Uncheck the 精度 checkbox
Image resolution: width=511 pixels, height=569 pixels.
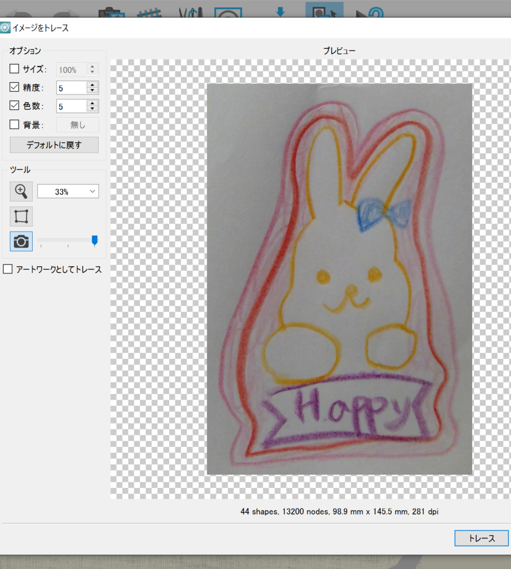[x=14, y=87]
